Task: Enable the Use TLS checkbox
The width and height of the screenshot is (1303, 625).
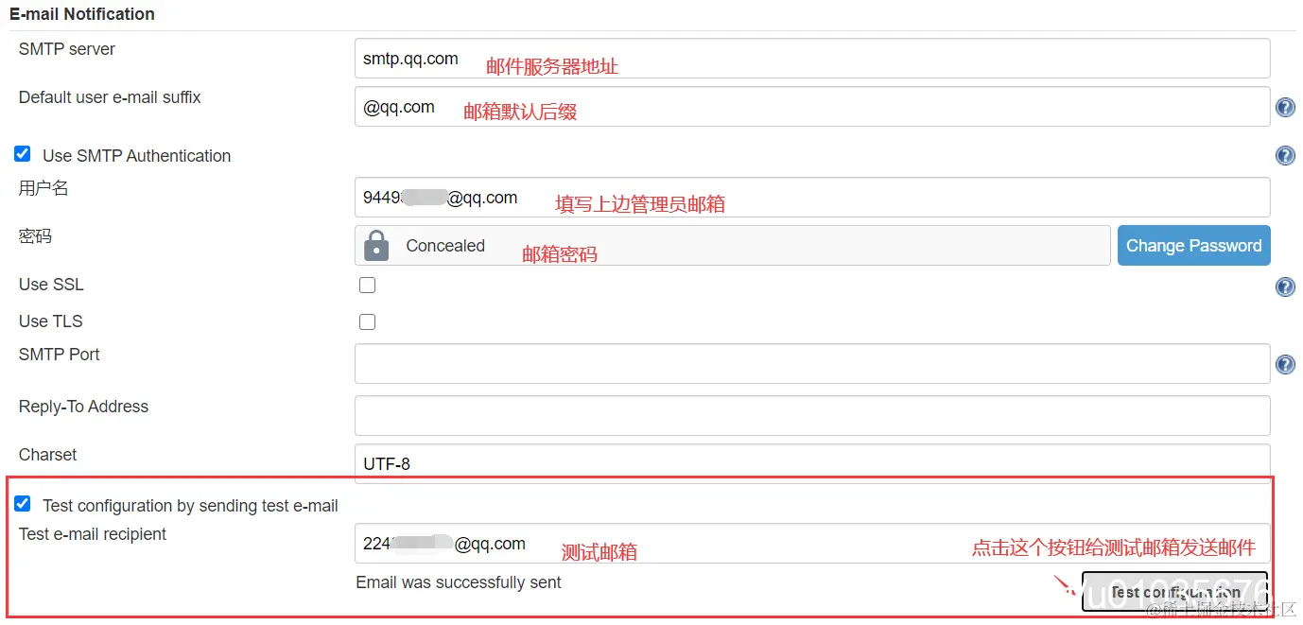Action: click(367, 321)
